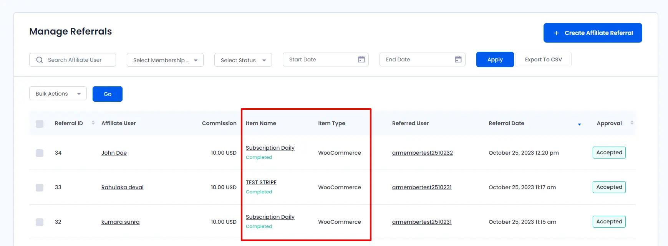Focus the Search Affiliate User field
The image size is (668, 246).
(x=79, y=60)
